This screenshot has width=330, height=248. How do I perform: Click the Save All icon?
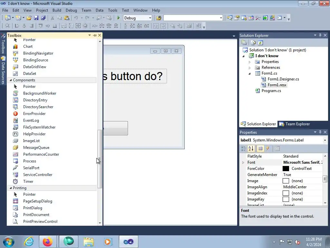pyautogui.click(x=43, y=18)
